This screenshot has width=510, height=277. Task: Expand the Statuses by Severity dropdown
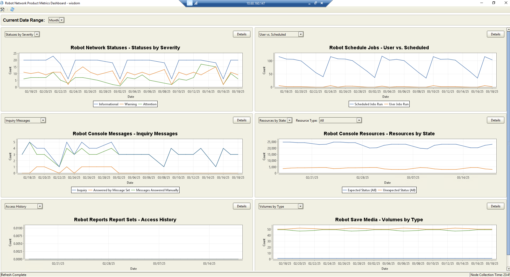tap(22, 34)
